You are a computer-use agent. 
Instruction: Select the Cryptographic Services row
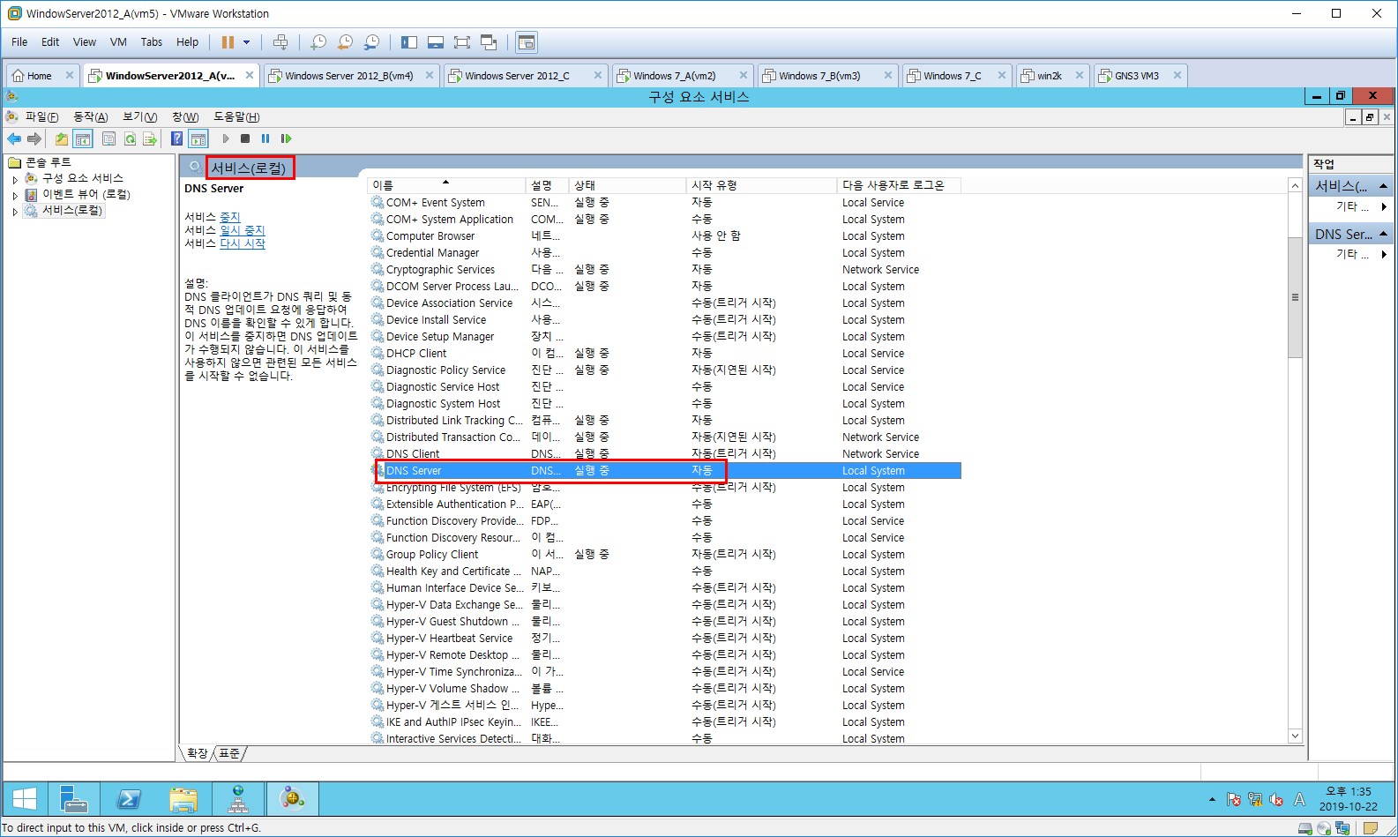pyautogui.click(x=665, y=270)
